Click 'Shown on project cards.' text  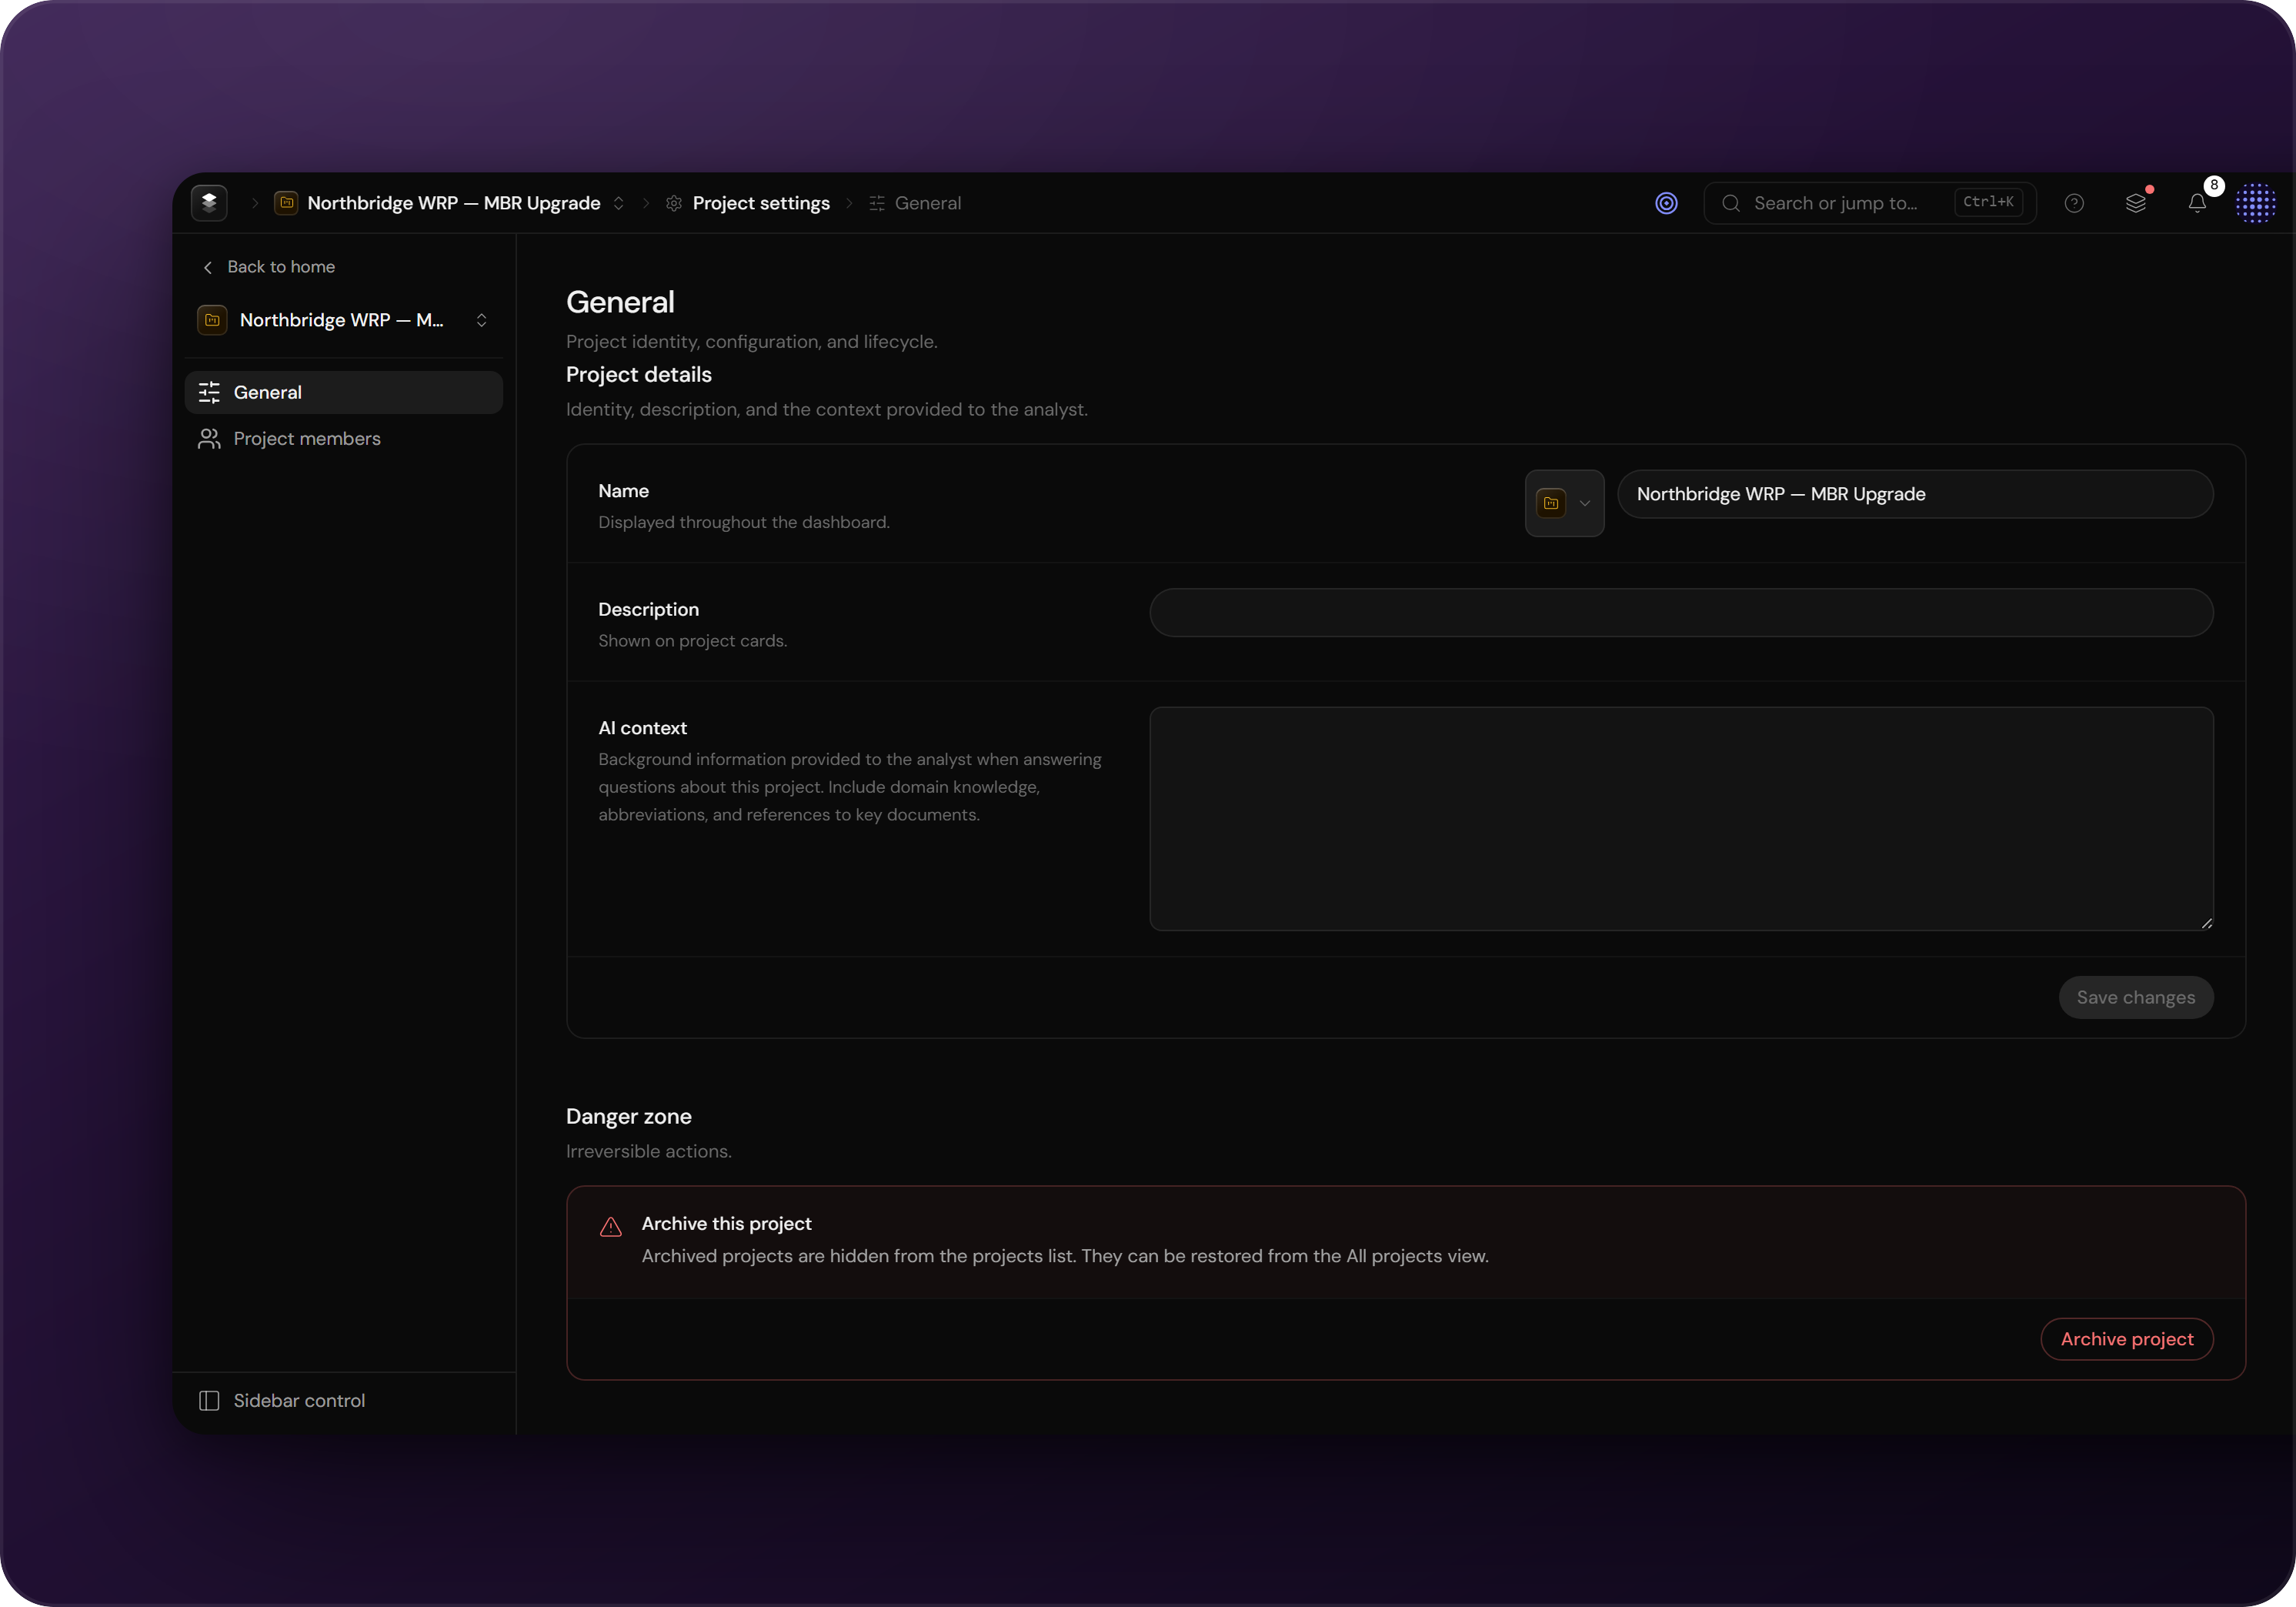(x=693, y=641)
